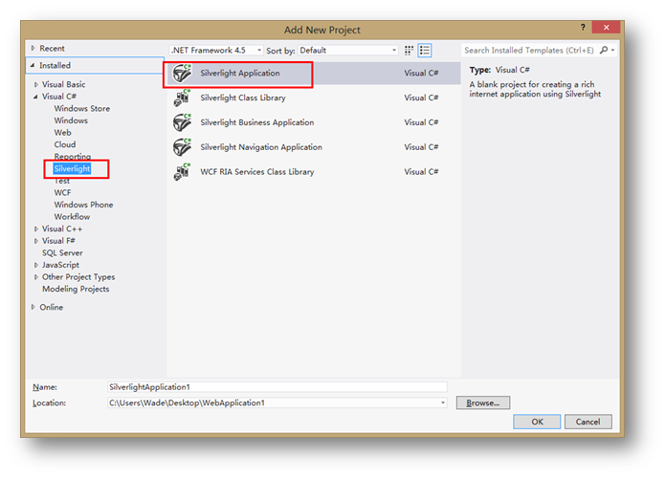
Task: Choose WCF RIA Services Class Library name
Action: point(257,172)
